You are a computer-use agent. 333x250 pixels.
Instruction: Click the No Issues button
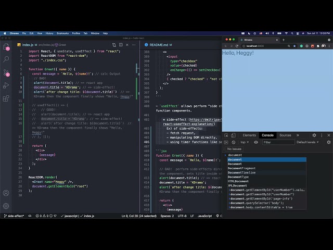point(234,149)
